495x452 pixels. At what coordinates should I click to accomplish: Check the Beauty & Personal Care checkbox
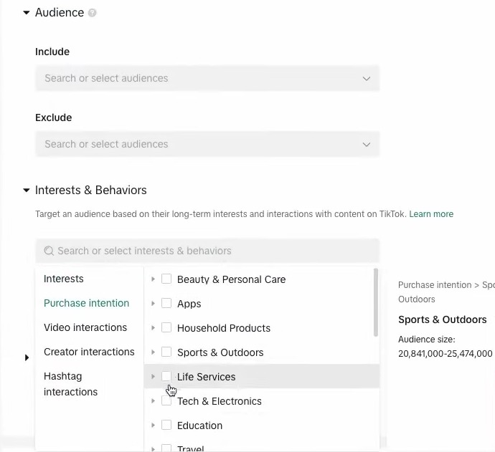point(166,279)
